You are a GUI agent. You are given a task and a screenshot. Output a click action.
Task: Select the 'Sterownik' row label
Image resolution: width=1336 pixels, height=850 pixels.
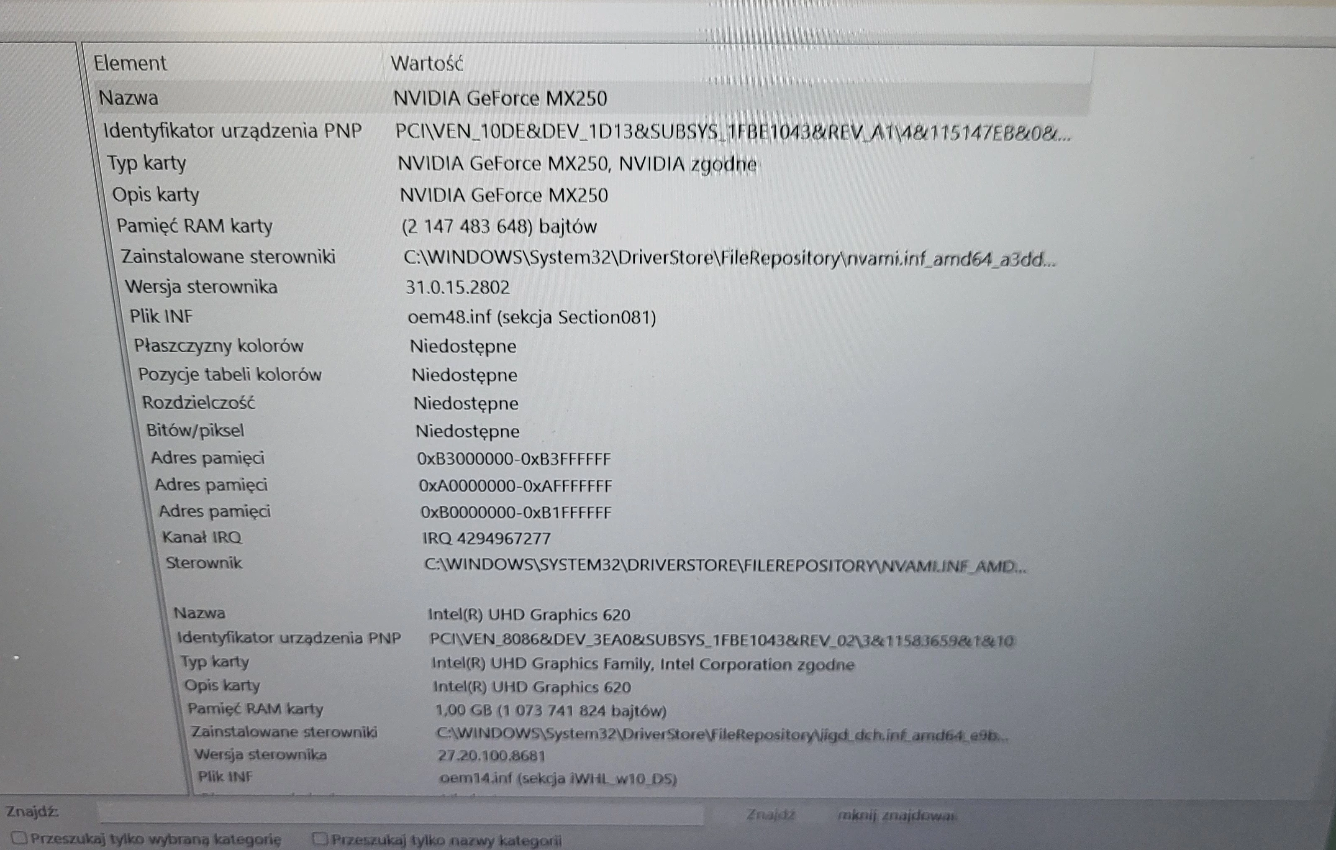tap(204, 563)
